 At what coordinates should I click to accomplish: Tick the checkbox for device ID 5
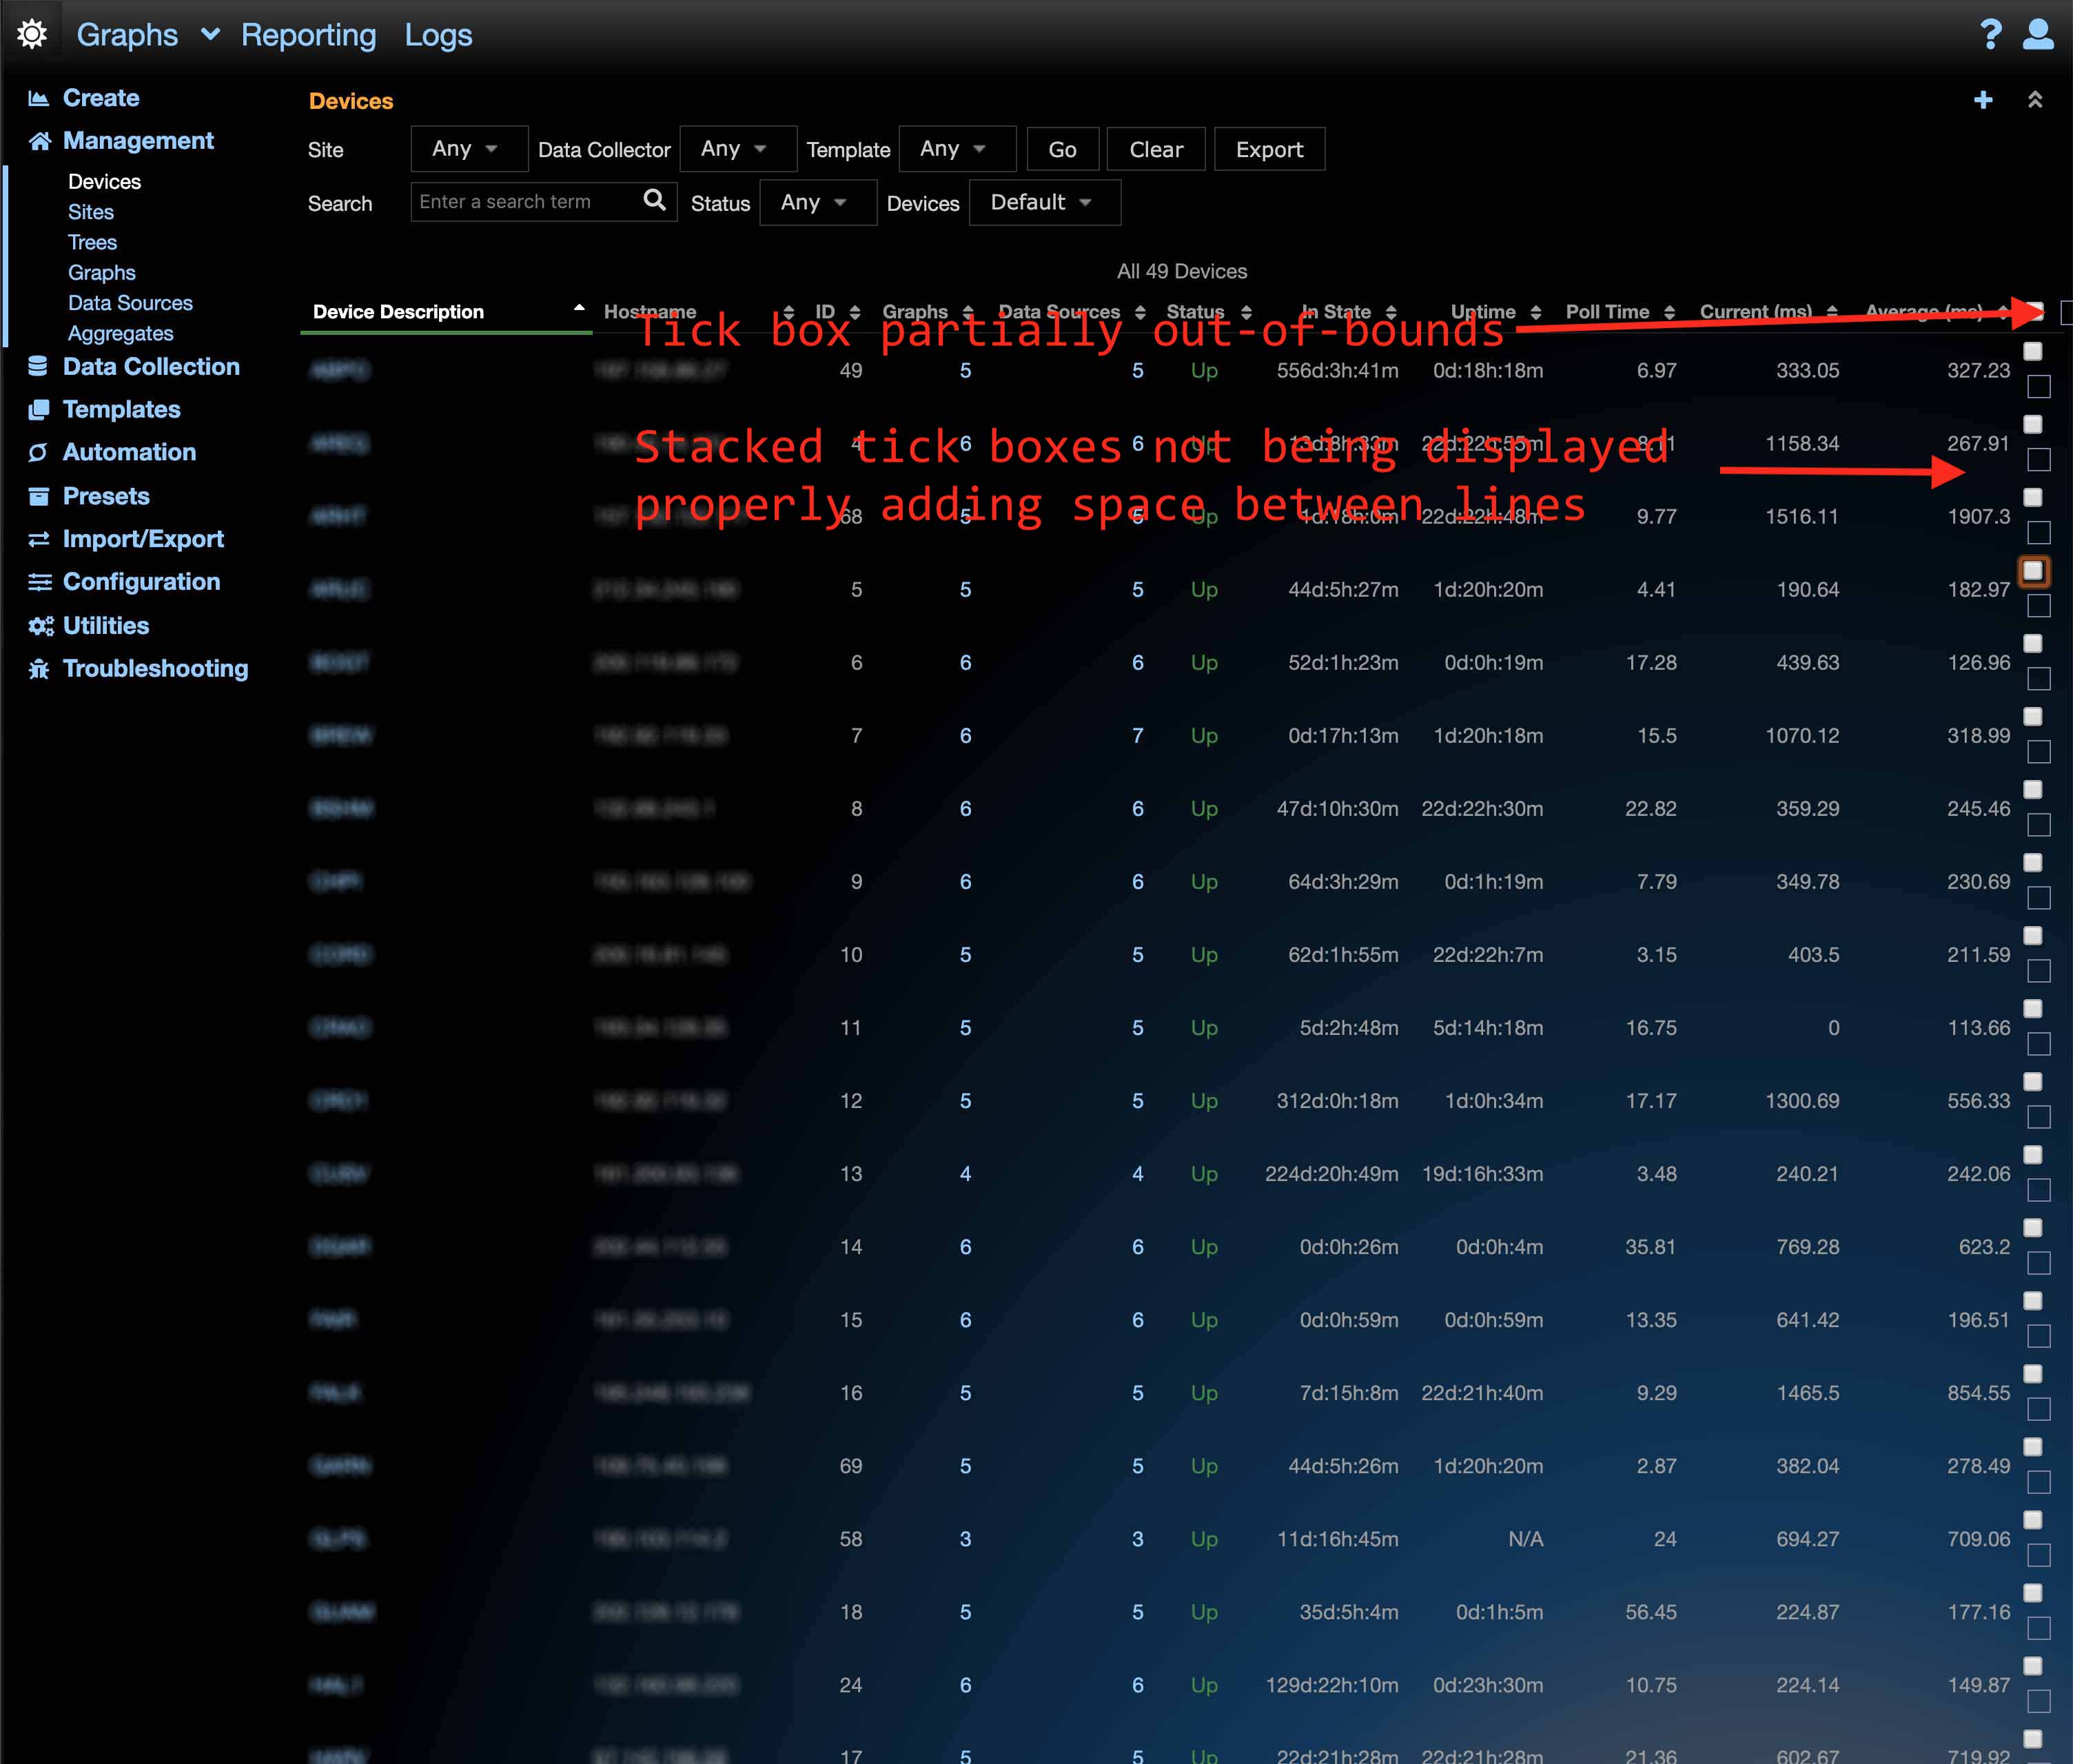point(2032,570)
